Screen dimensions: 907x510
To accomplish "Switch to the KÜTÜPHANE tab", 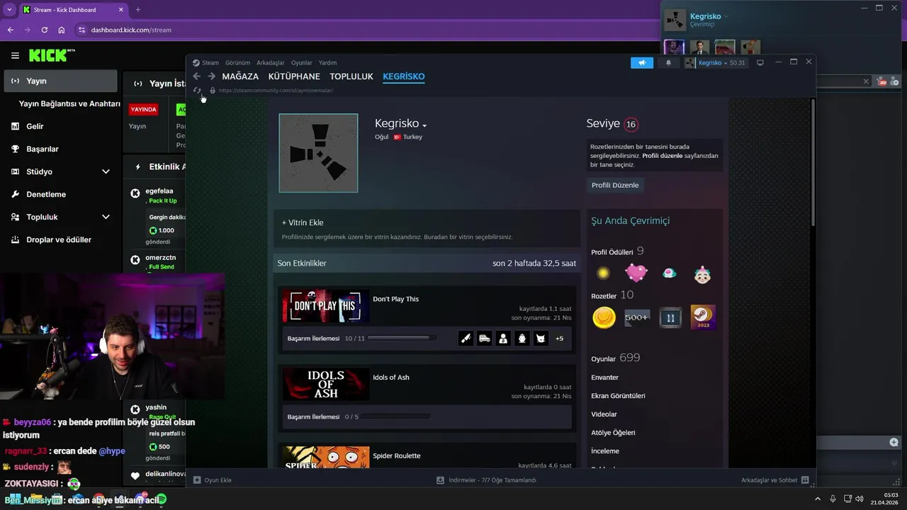I will 294,76.
